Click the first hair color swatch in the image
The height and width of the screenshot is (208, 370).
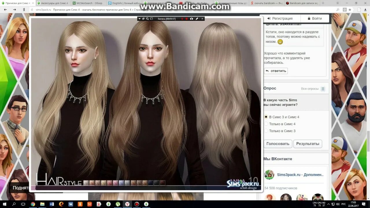pos(86,183)
